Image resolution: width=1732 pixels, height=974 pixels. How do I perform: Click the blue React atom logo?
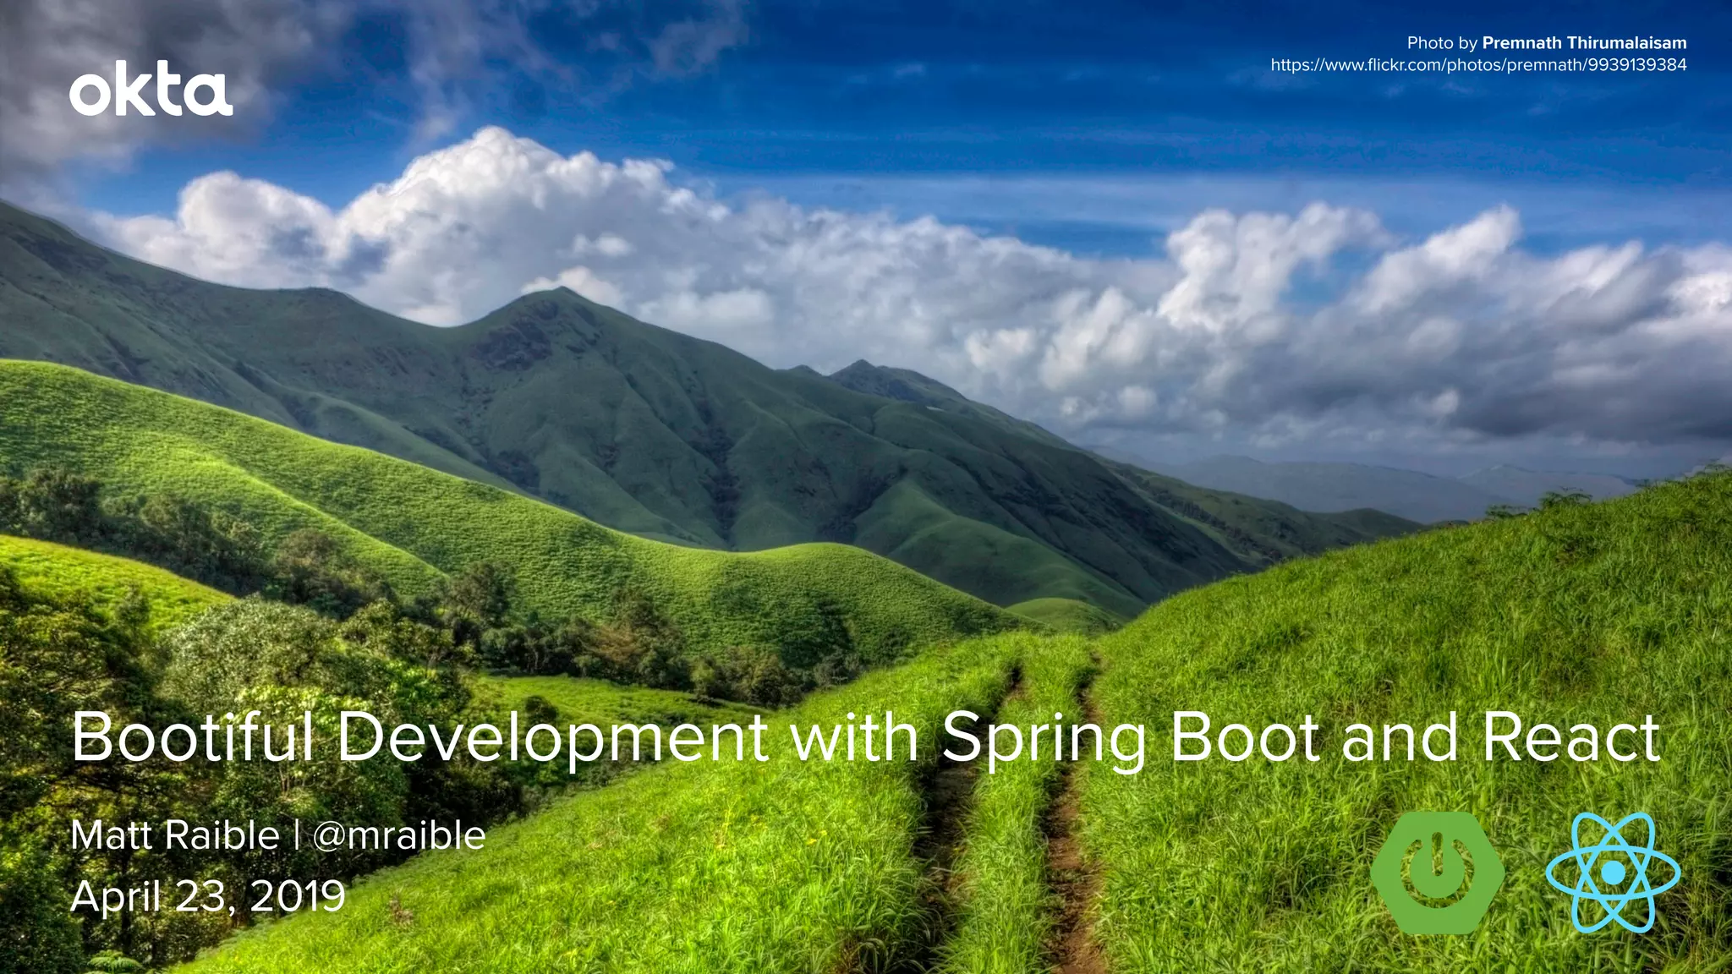pyautogui.click(x=1614, y=873)
